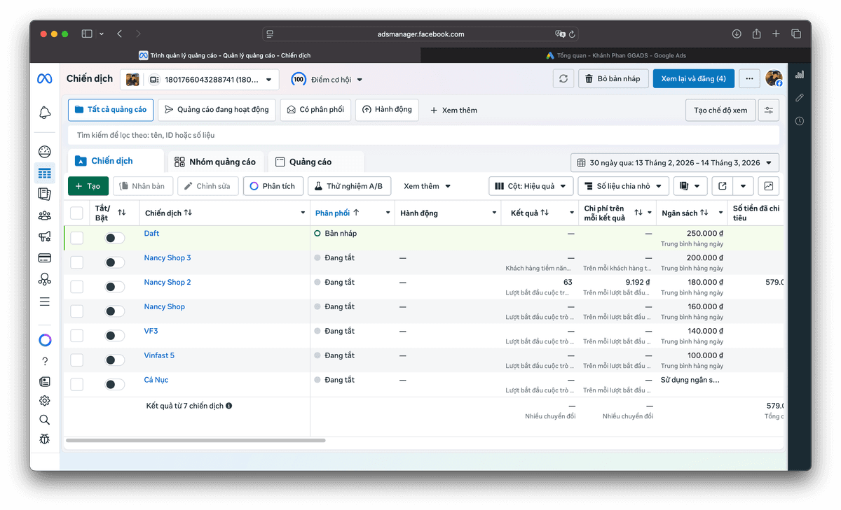Show the charts panel icon
Screen dimensions: 841x510
coord(769,186)
